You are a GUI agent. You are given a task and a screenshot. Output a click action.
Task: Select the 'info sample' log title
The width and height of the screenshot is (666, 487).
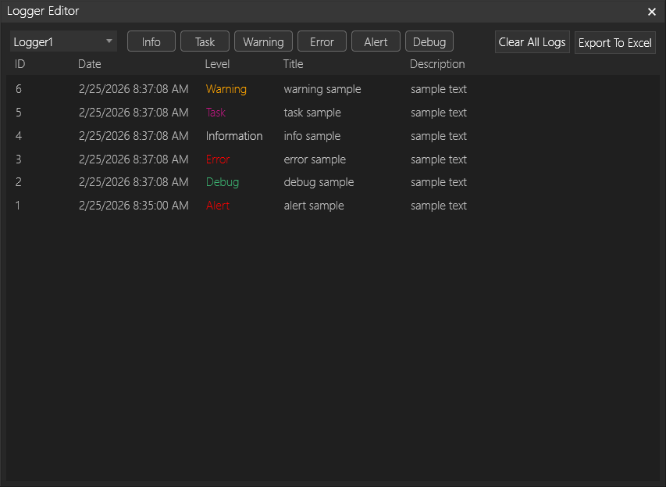point(312,136)
